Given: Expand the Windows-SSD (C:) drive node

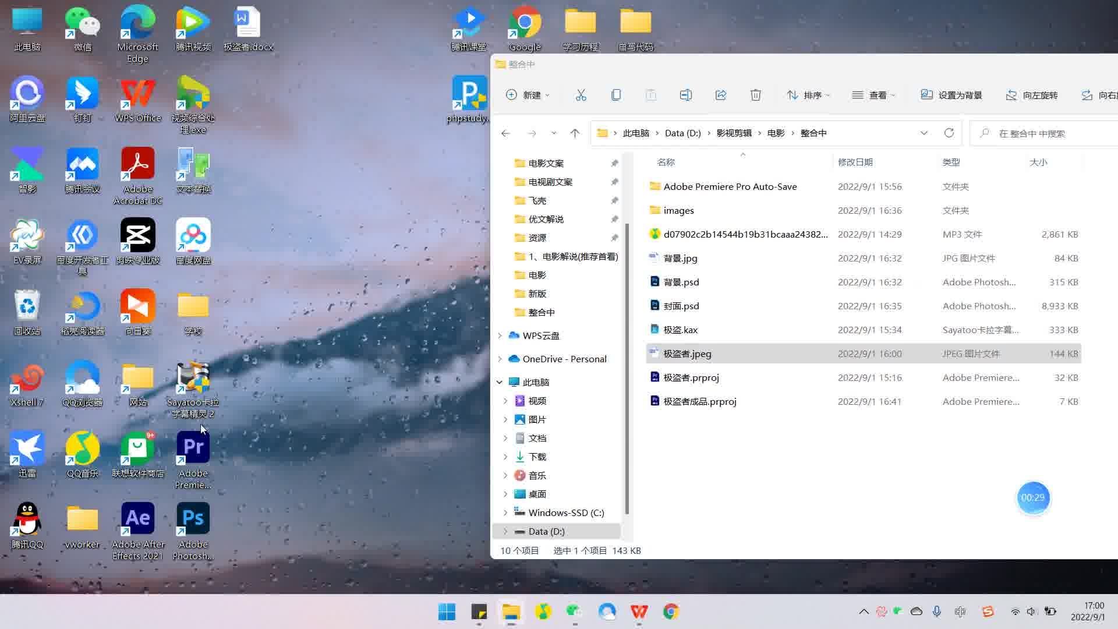Looking at the screenshot, I should (505, 513).
